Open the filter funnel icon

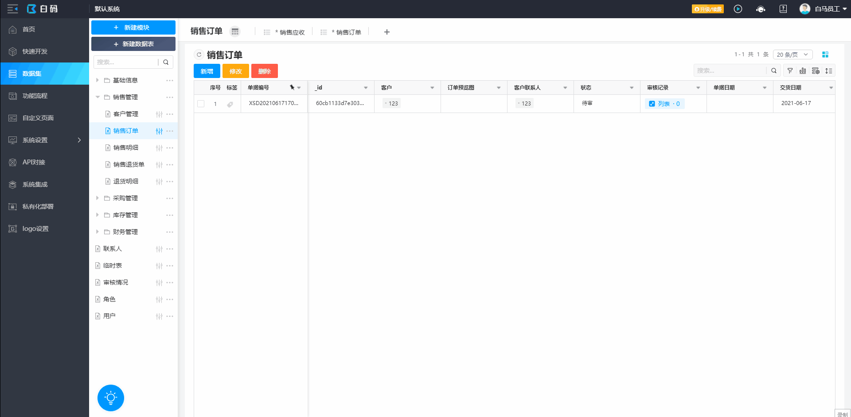click(x=790, y=70)
